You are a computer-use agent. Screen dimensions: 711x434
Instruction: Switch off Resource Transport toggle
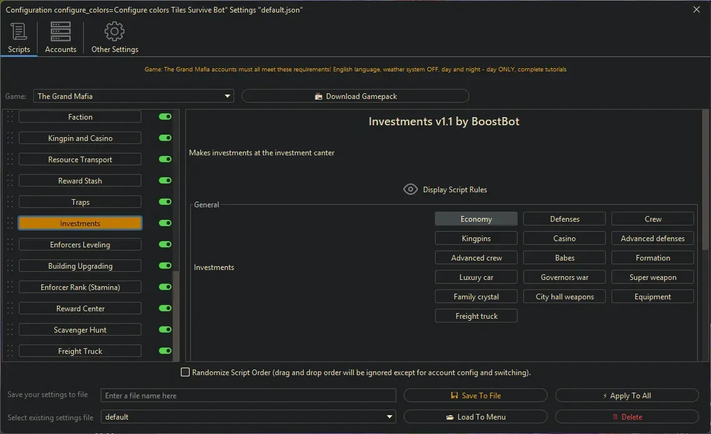pyautogui.click(x=165, y=159)
